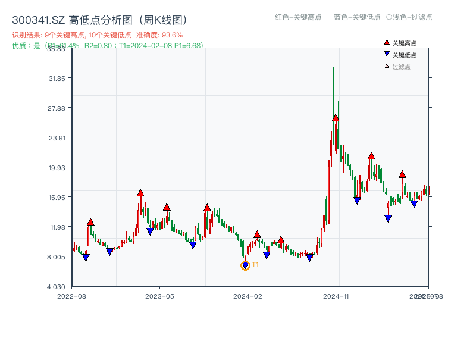Click the last red key-high triangle on the right
Viewport: 476px width, 357px height.
401,175
